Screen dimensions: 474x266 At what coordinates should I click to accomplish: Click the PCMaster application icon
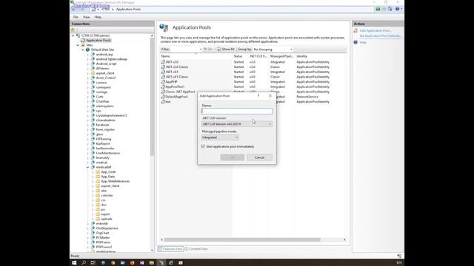coord(93,238)
